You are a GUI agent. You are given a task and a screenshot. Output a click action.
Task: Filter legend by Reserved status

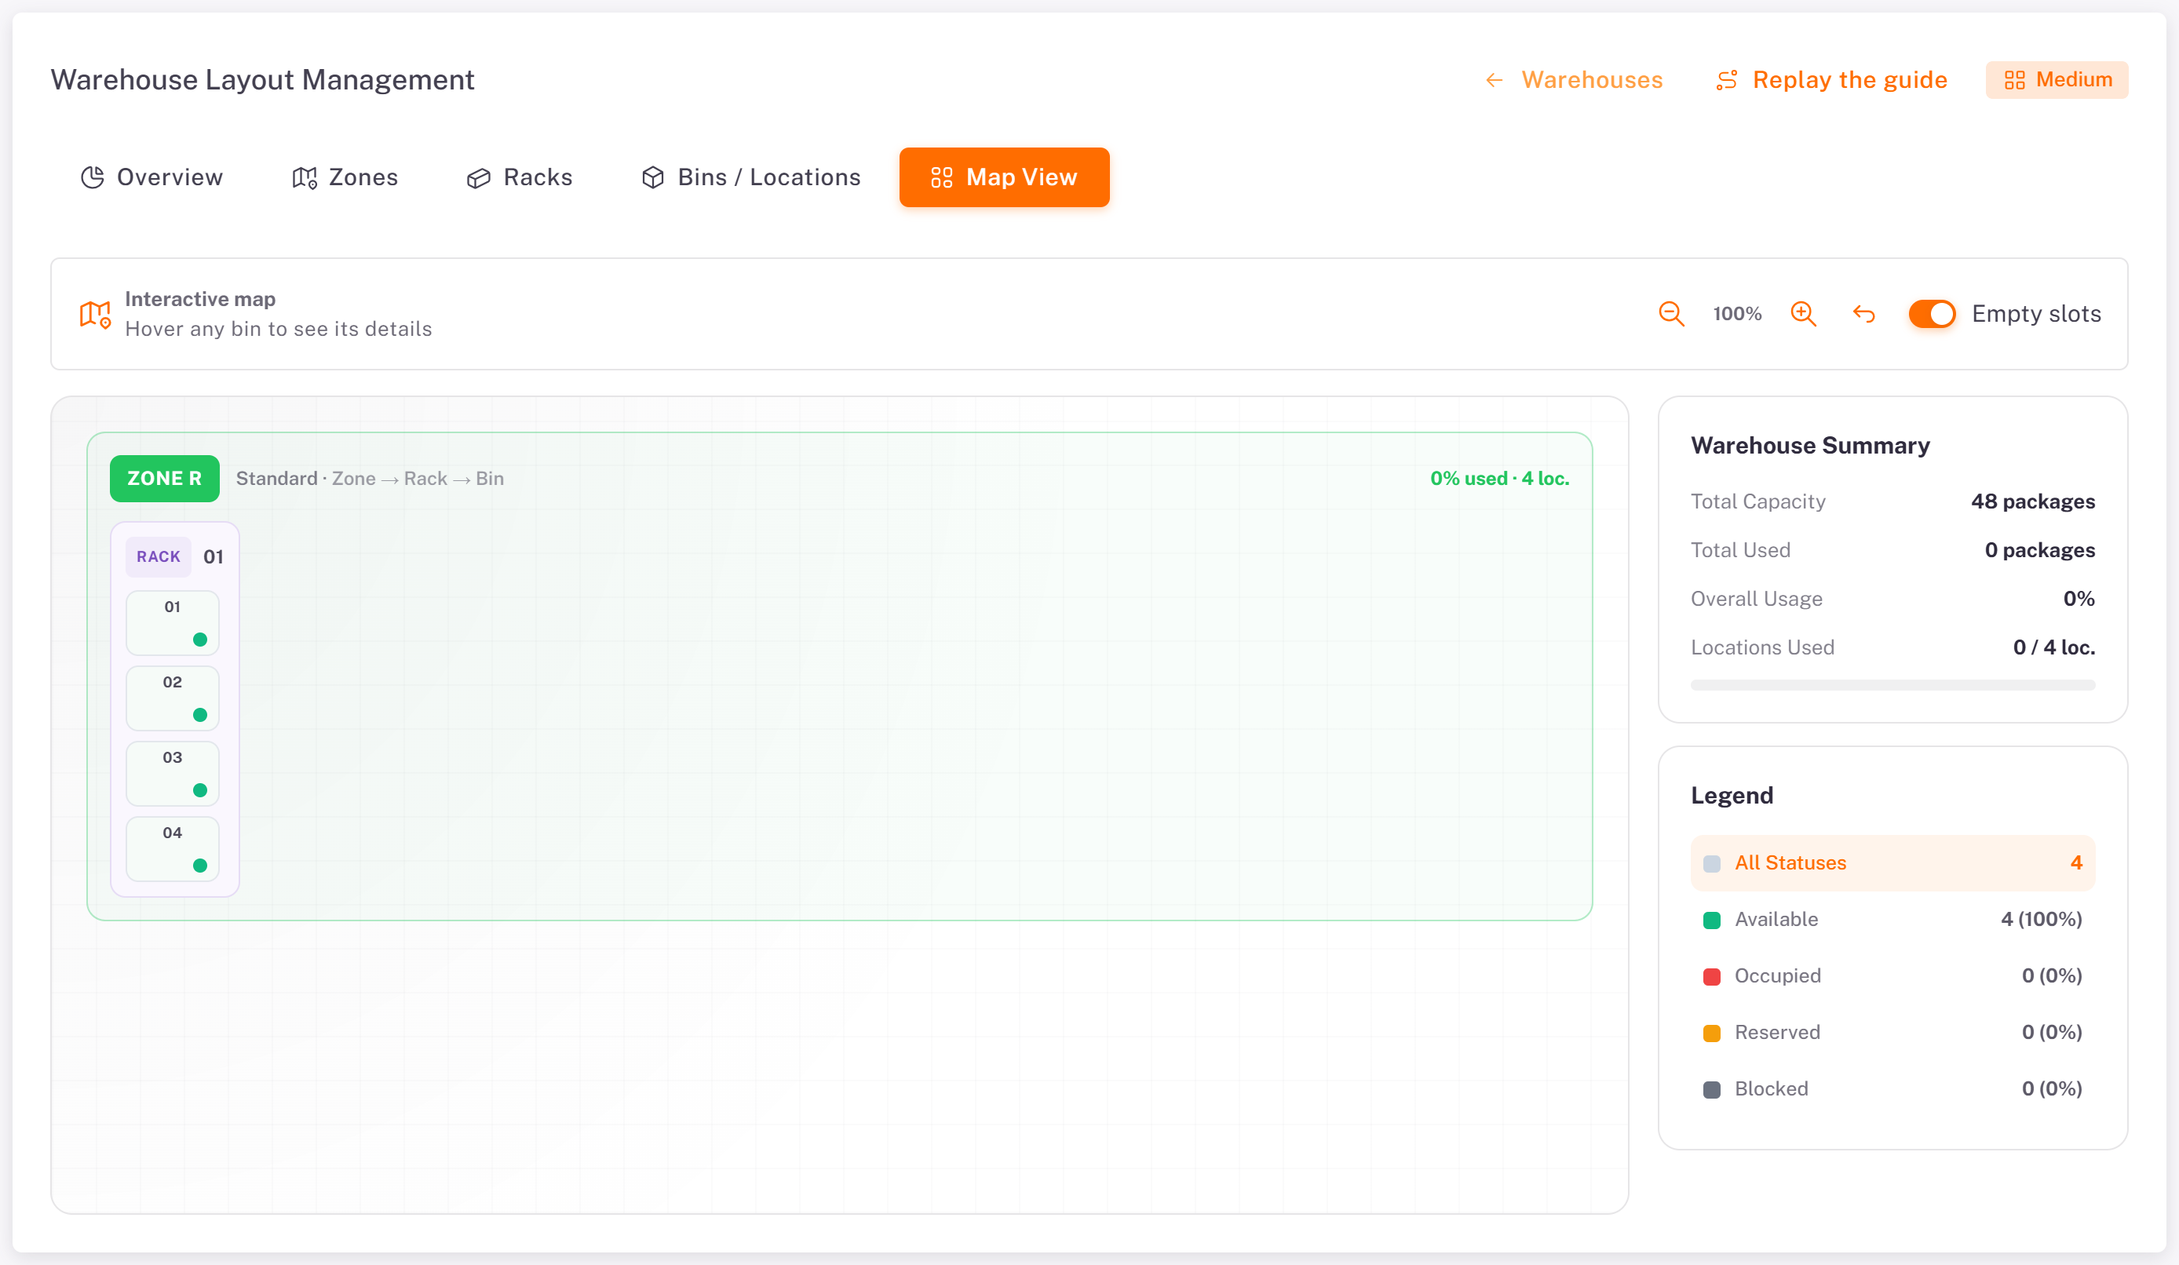pyautogui.click(x=1892, y=1033)
